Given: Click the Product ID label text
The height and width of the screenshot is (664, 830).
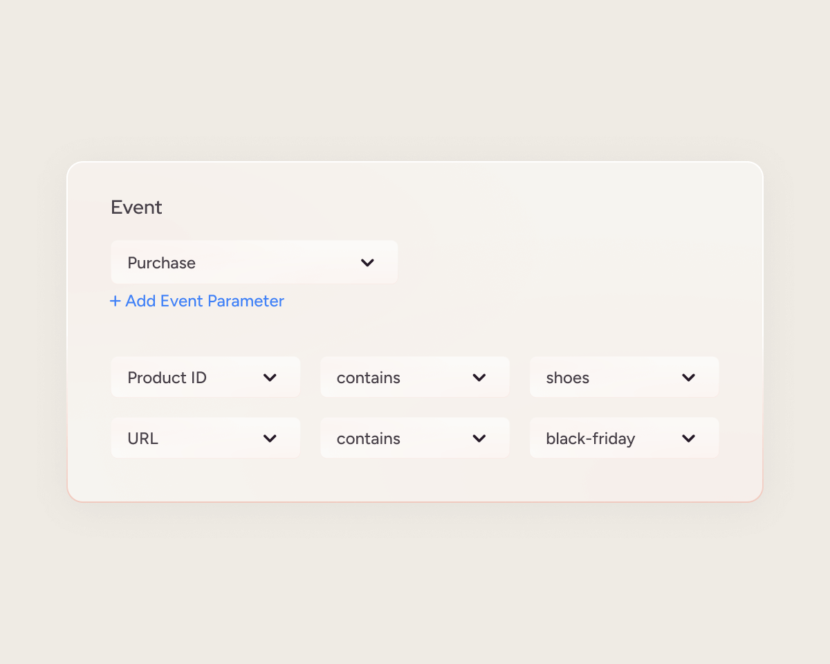Looking at the screenshot, I should coord(167,378).
